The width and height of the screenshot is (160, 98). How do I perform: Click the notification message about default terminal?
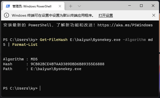tap(53, 15)
